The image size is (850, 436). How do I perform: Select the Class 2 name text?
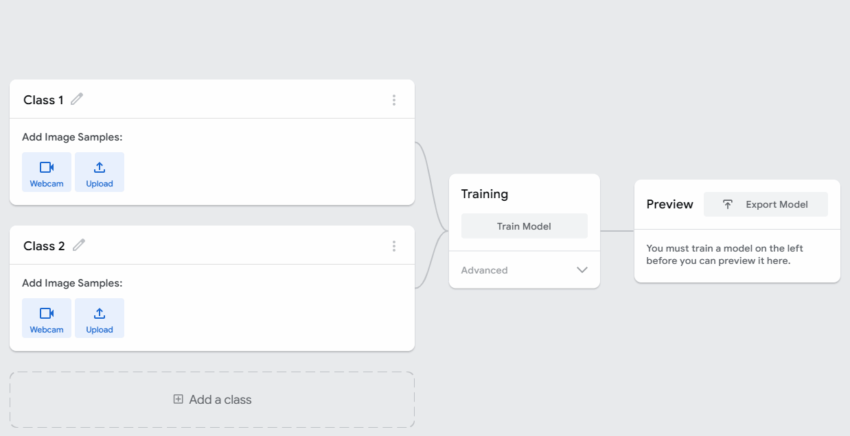point(44,246)
